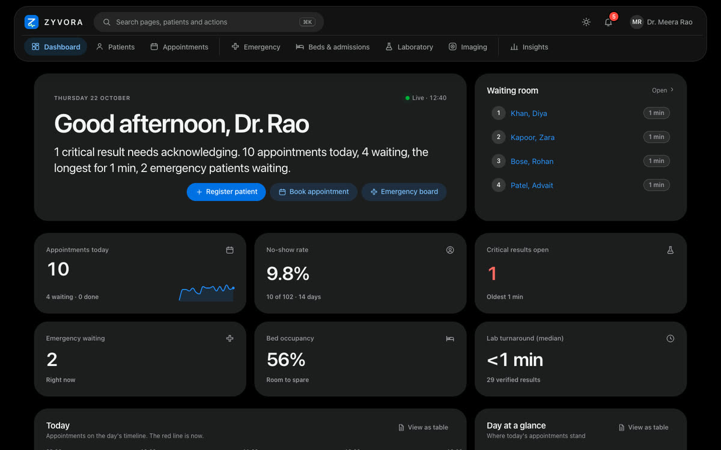Open Dr. Meera Rao profile menu

click(x=662, y=22)
